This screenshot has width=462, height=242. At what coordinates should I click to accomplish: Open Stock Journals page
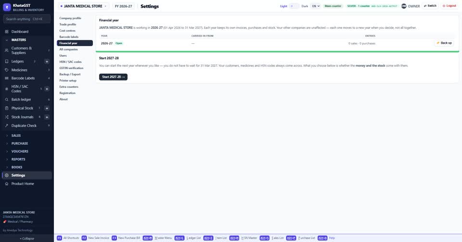tap(23, 117)
